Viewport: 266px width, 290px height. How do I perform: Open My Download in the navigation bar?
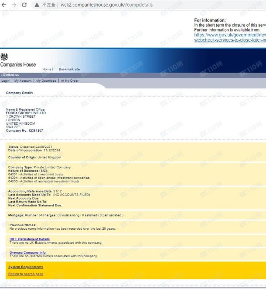pyautogui.click(x=46, y=80)
